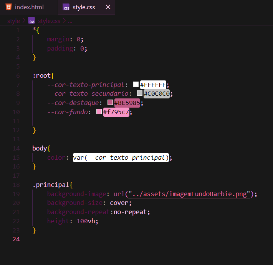Switch to the index.html tab
273x265 pixels.
point(29,7)
